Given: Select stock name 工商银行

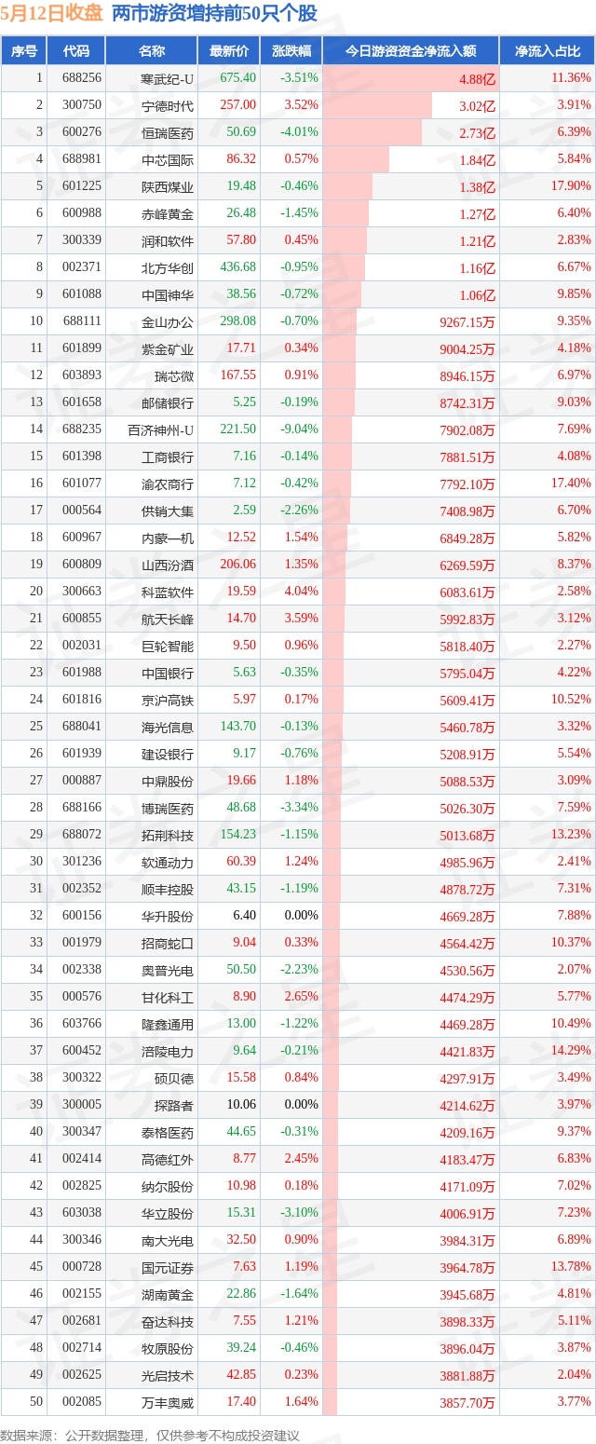Looking at the screenshot, I should click(x=167, y=456).
